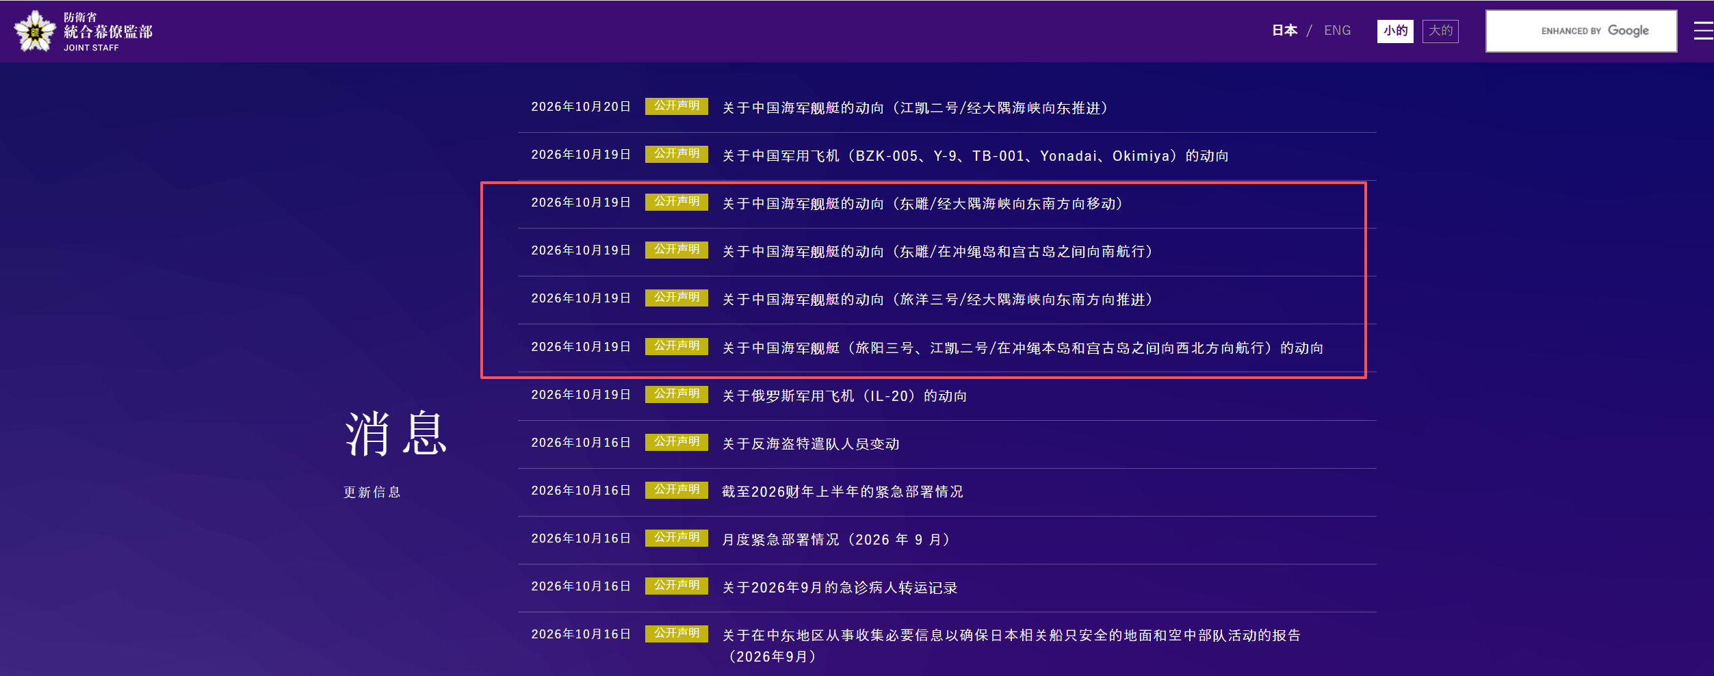The height and width of the screenshot is (676, 1714).
Task: Open the BZK-005、Y-9、TB-001 aircraft announcement
Action: (x=975, y=156)
